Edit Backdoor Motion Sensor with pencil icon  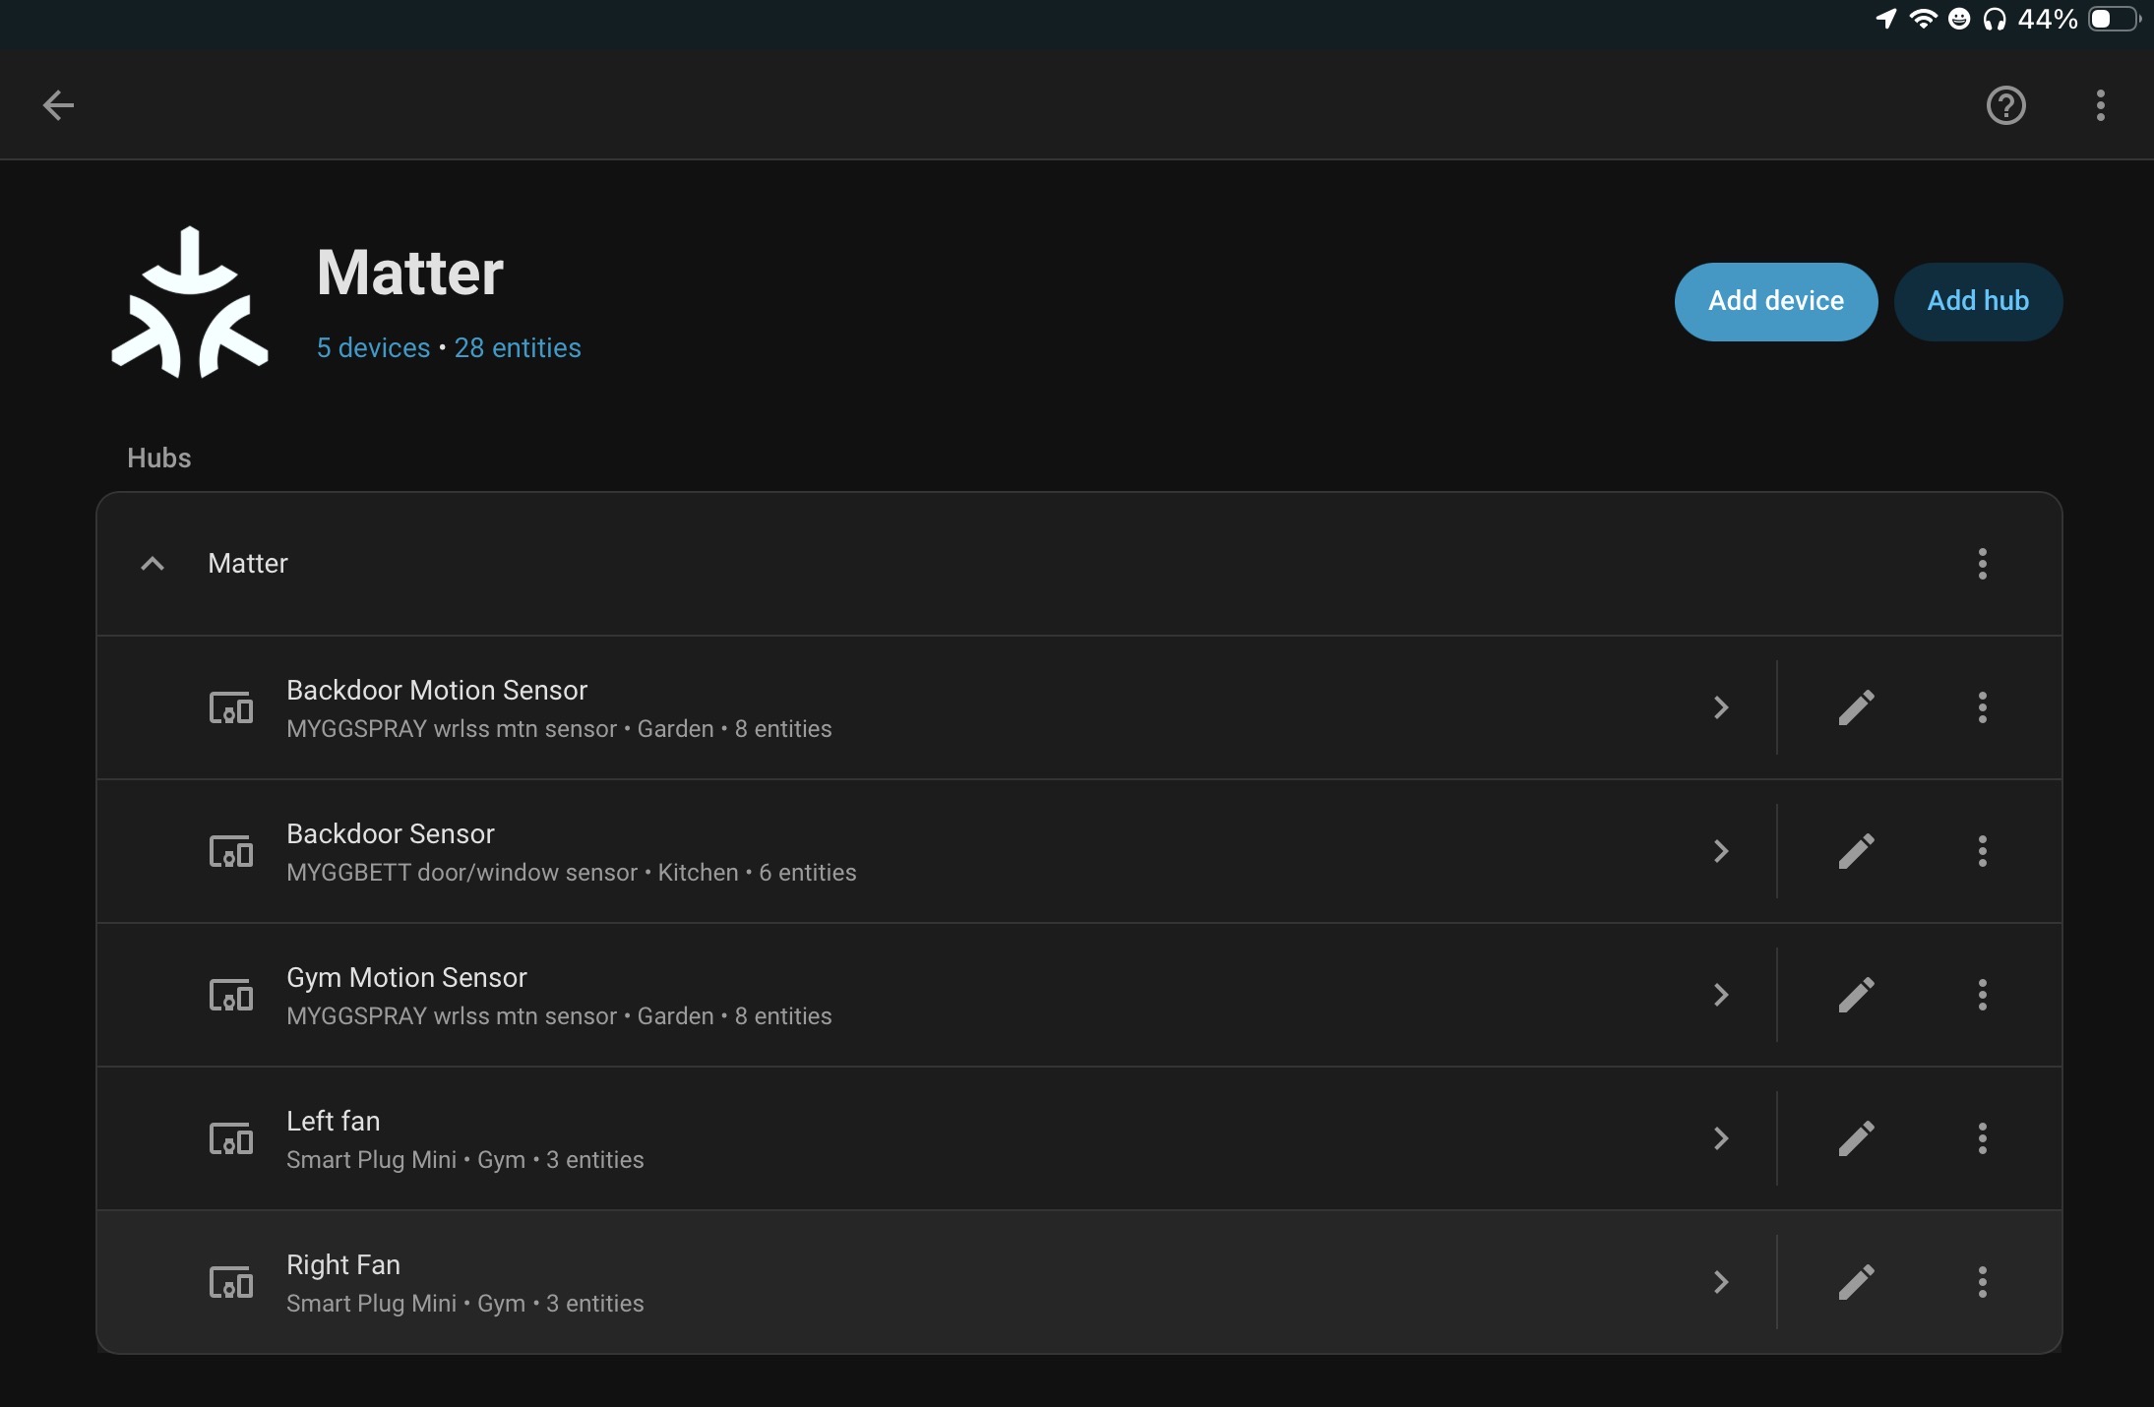[1856, 707]
